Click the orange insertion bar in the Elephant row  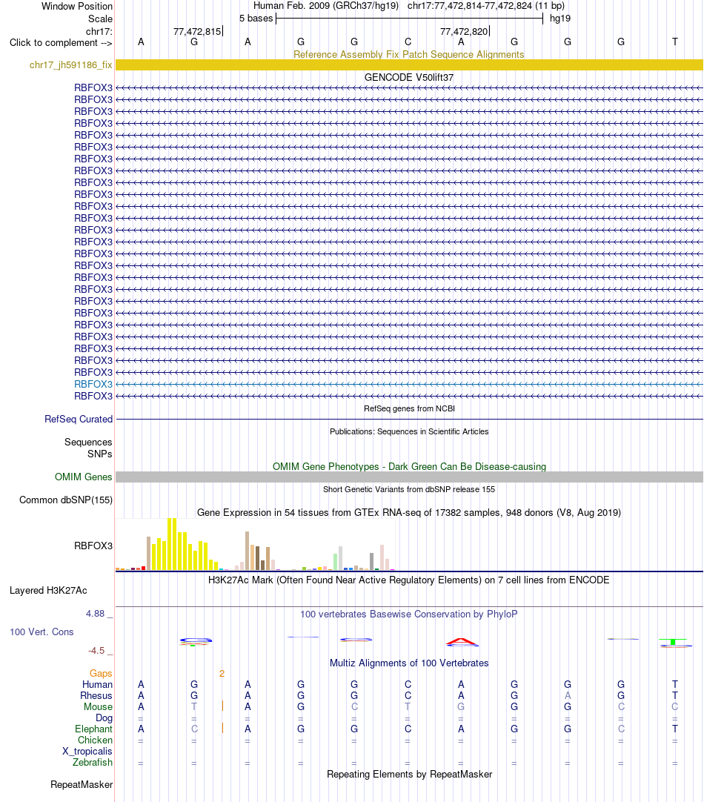(222, 728)
